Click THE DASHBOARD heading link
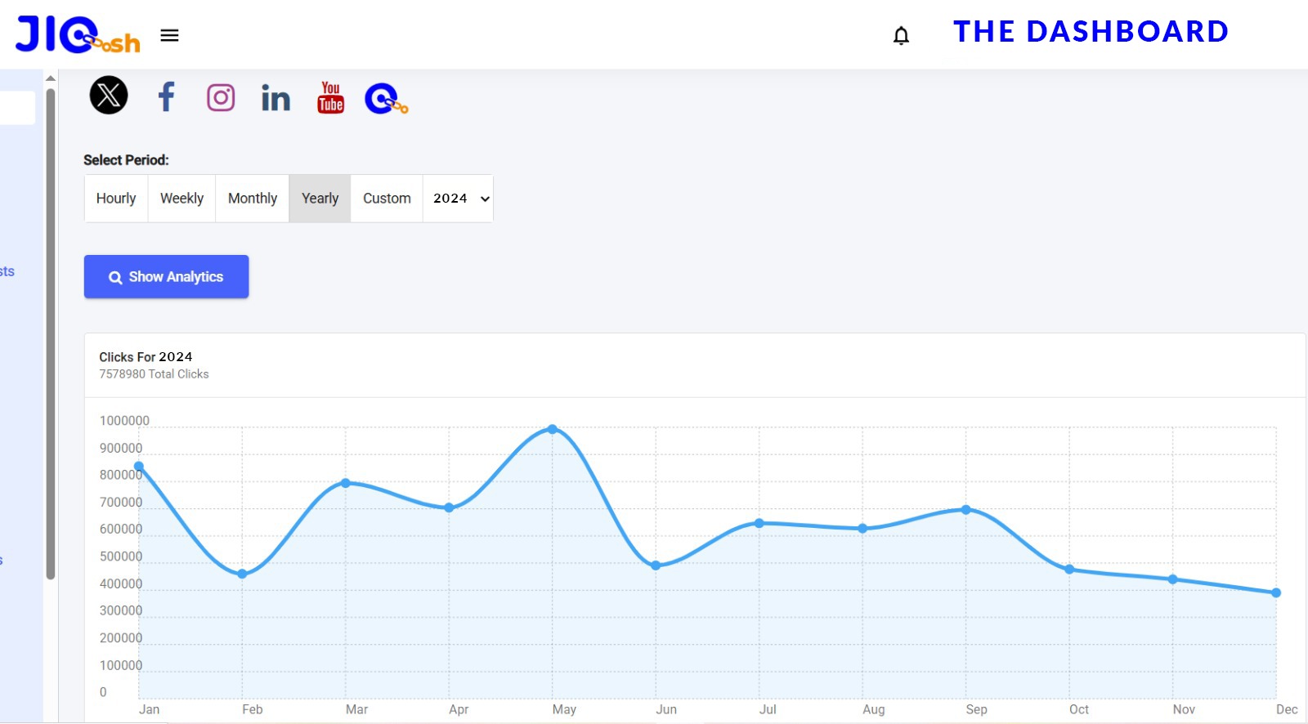This screenshot has width=1308, height=724. (x=1091, y=32)
